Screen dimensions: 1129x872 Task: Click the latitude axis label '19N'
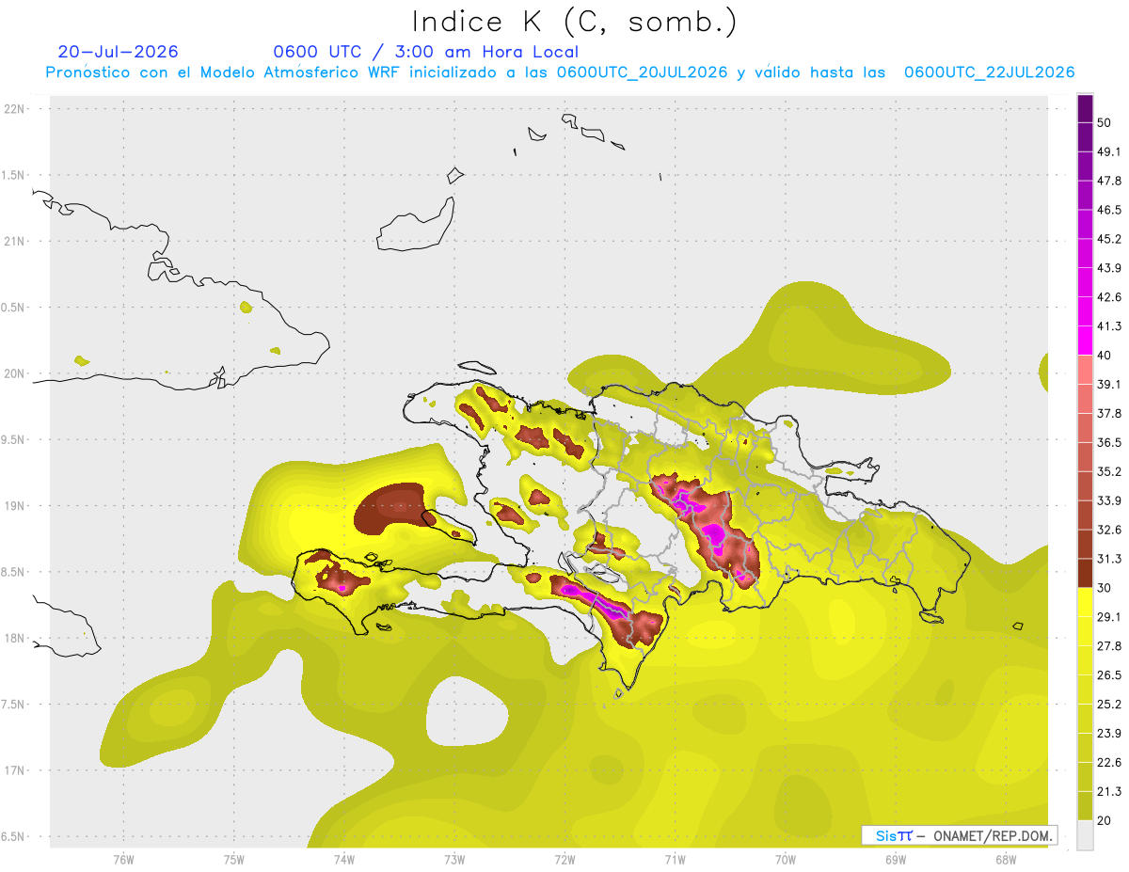14,505
